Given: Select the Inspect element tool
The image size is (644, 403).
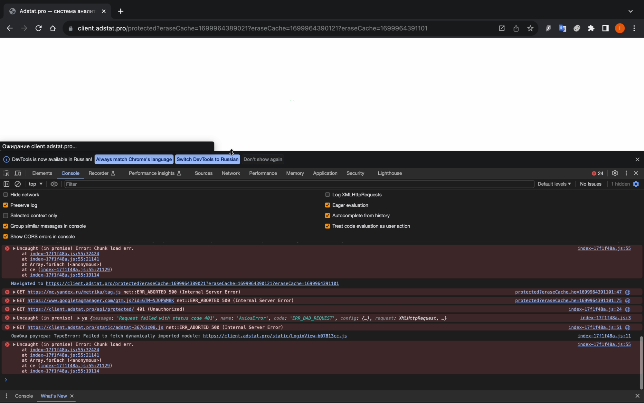Looking at the screenshot, I should [x=6, y=173].
